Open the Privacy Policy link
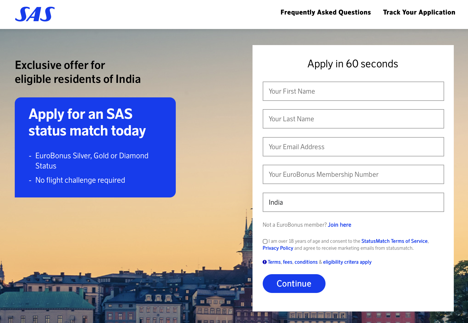This screenshot has height=323, width=468. coord(278,248)
